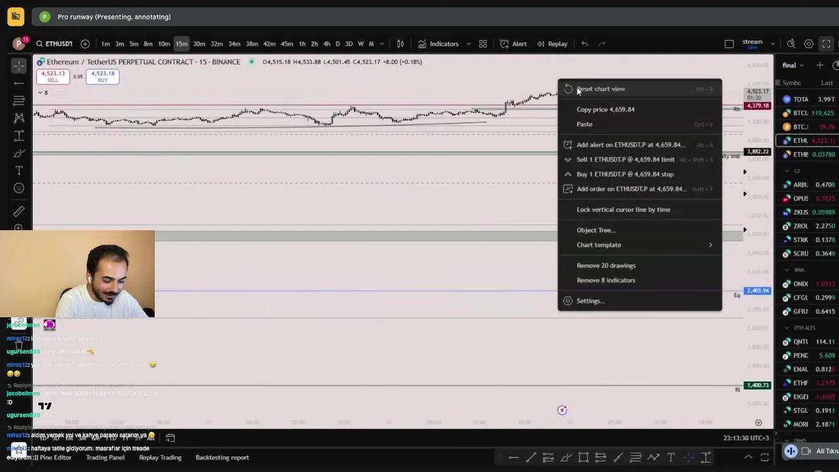The height and width of the screenshot is (472, 839).
Task: Choose Paste in context menu
Action: point(640,124)
